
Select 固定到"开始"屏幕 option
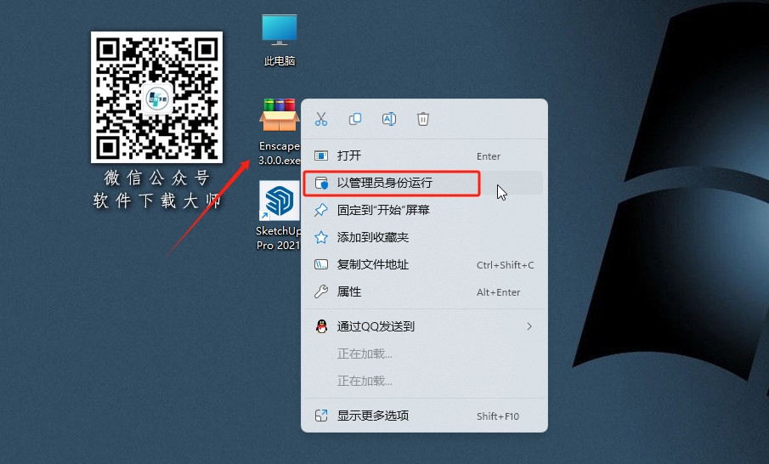click(x=424, y=210)
